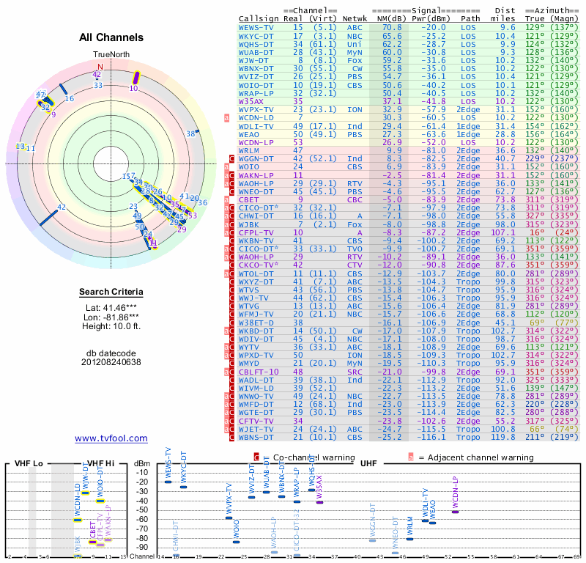Click the co-channel icon beside WBNS-DT
586x563 pixels.
[231, 438]
